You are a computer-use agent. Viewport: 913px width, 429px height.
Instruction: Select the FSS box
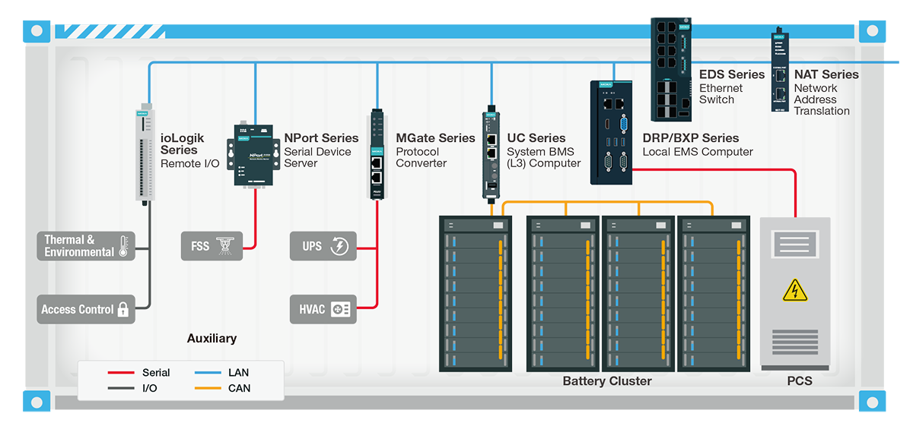click(x=212, y=246)
